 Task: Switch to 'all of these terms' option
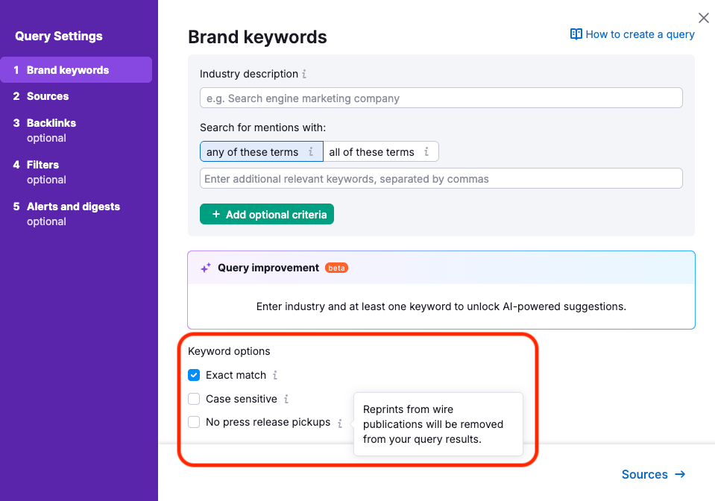[x=371, y=152]
